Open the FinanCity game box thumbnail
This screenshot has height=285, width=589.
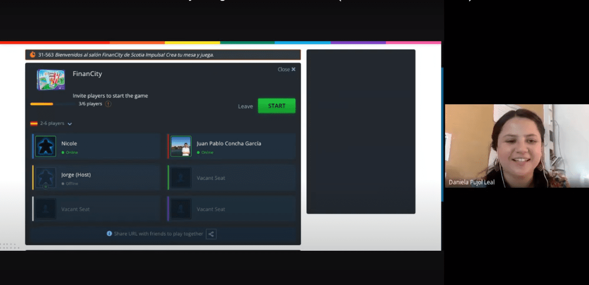(51, 80)
